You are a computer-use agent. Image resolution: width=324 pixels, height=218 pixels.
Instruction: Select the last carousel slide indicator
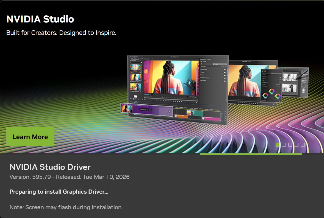tap(303, 145)
